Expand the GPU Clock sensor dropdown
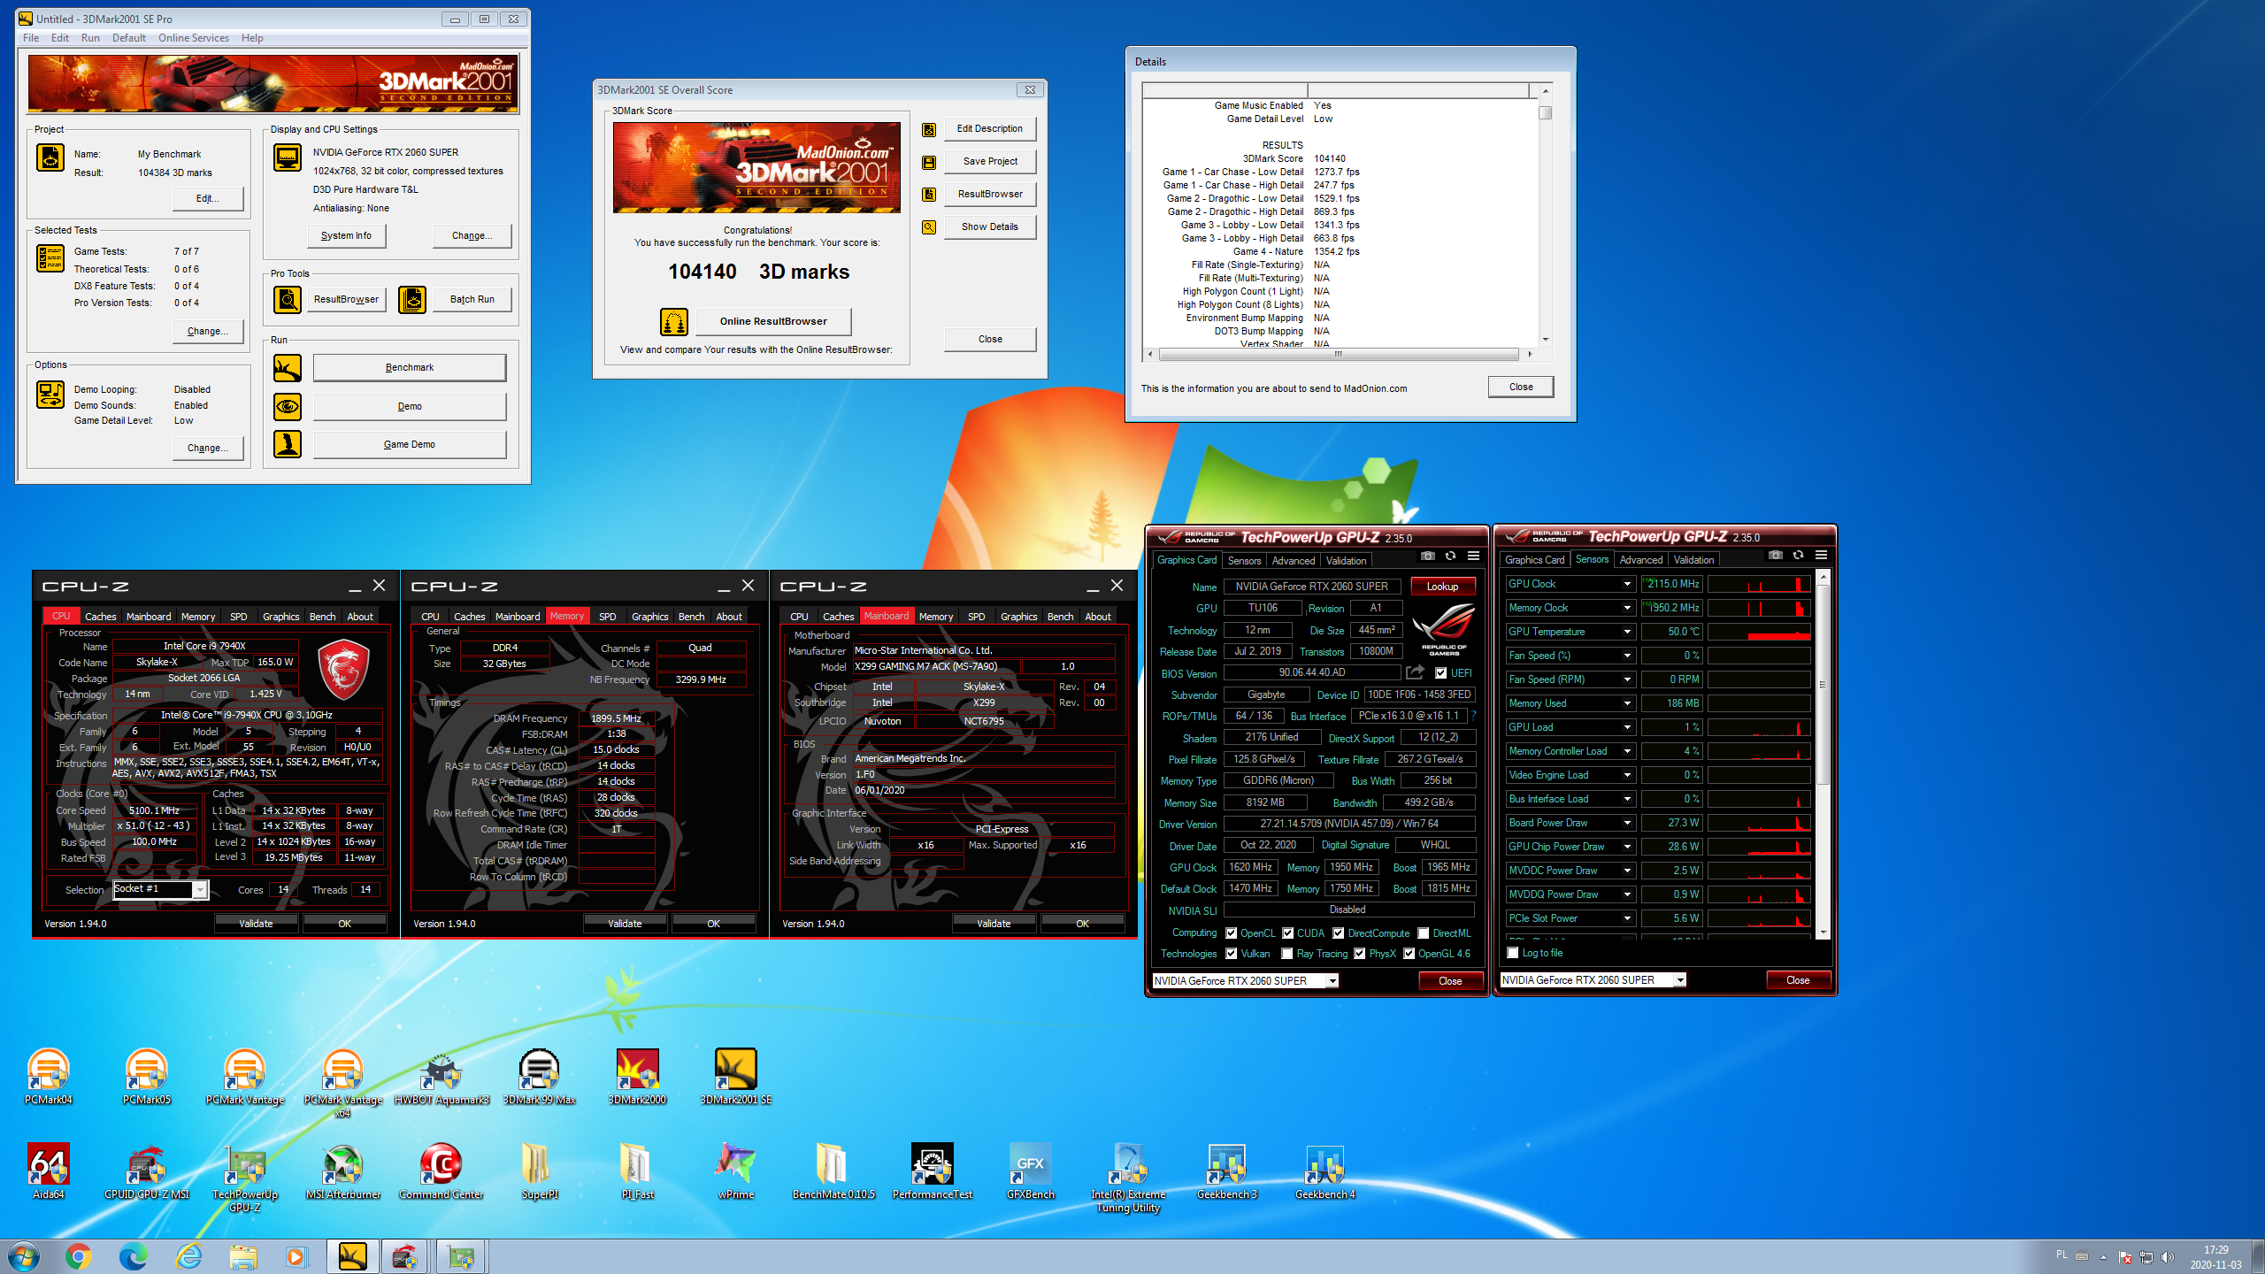This screenshot has height=1274, width=2265. 1626,584
